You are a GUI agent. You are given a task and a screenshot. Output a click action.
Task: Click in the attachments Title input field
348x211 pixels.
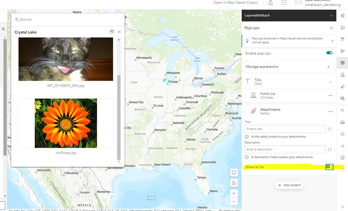pyautogui.click(x=285, y=129)
